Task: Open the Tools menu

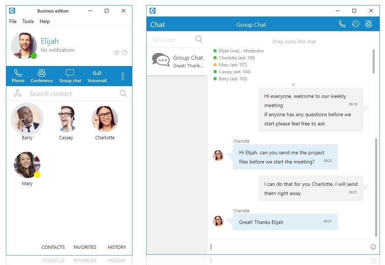Action: pos(28,21)
